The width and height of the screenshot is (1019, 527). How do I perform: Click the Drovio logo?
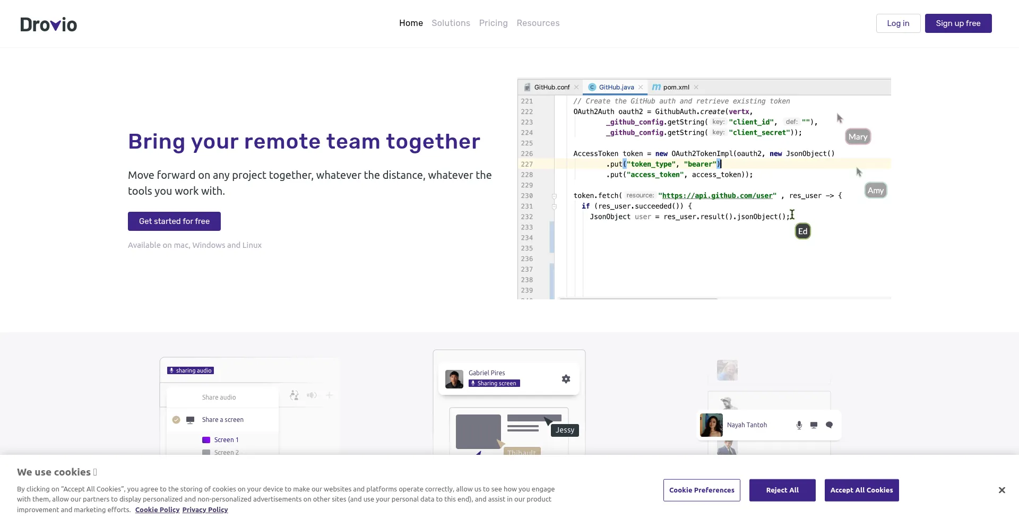48,24
